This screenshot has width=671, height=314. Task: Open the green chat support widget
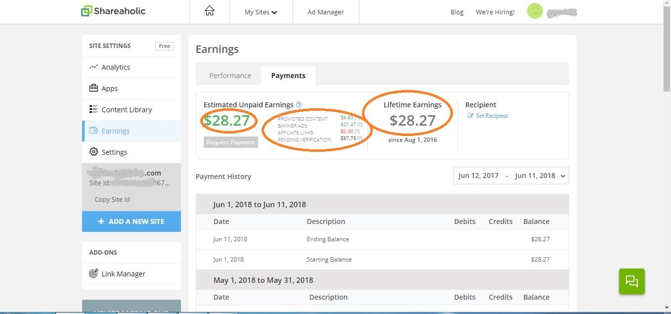click(631, 281)
